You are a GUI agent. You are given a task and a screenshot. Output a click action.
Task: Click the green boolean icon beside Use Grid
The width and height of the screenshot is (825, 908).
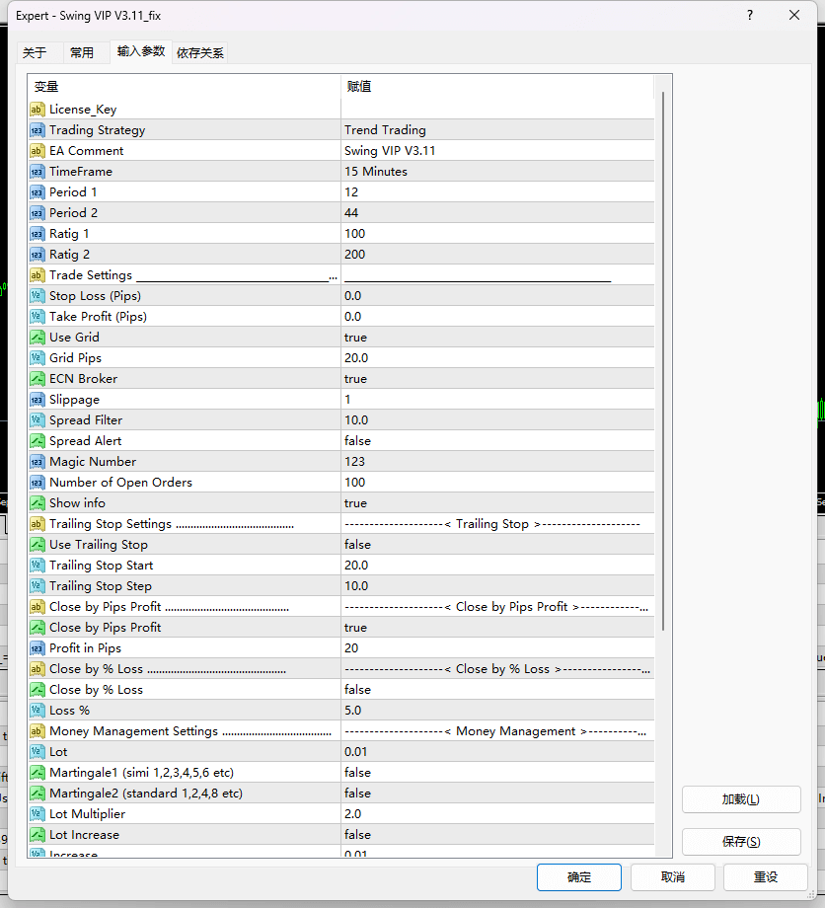pos(38,337)
